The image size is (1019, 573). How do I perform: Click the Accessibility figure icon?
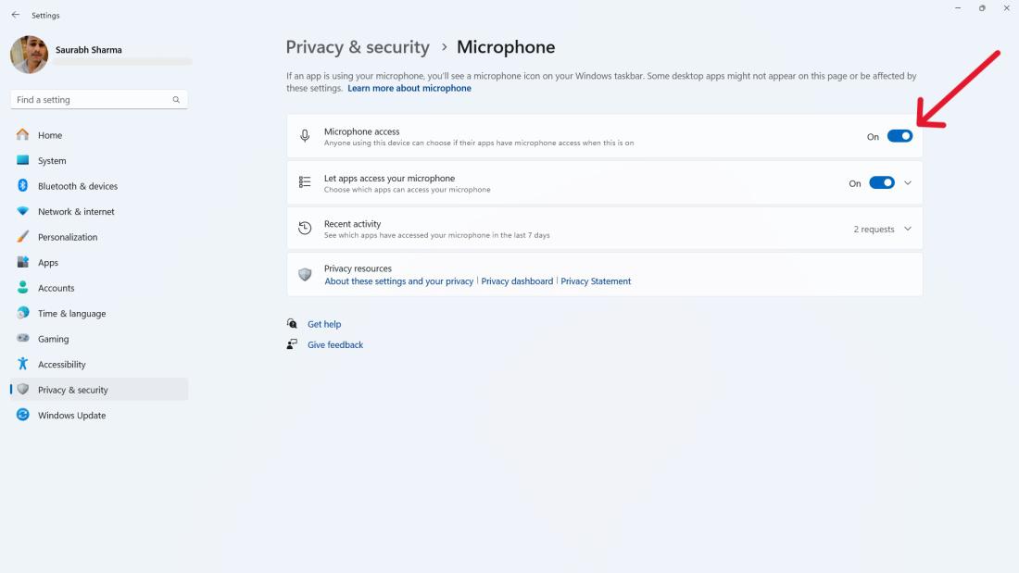23,364
